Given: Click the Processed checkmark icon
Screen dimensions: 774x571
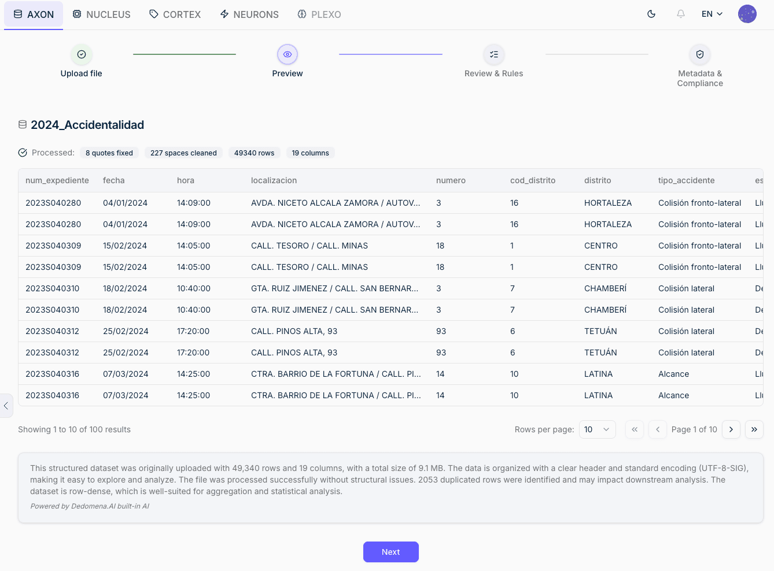Looking at the screenshot, I should click(23, 153).
